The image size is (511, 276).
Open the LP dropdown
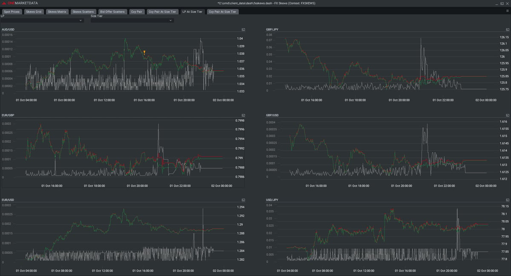[x=42, y=20]
